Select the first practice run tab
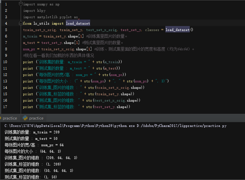 tap(9, 118)
